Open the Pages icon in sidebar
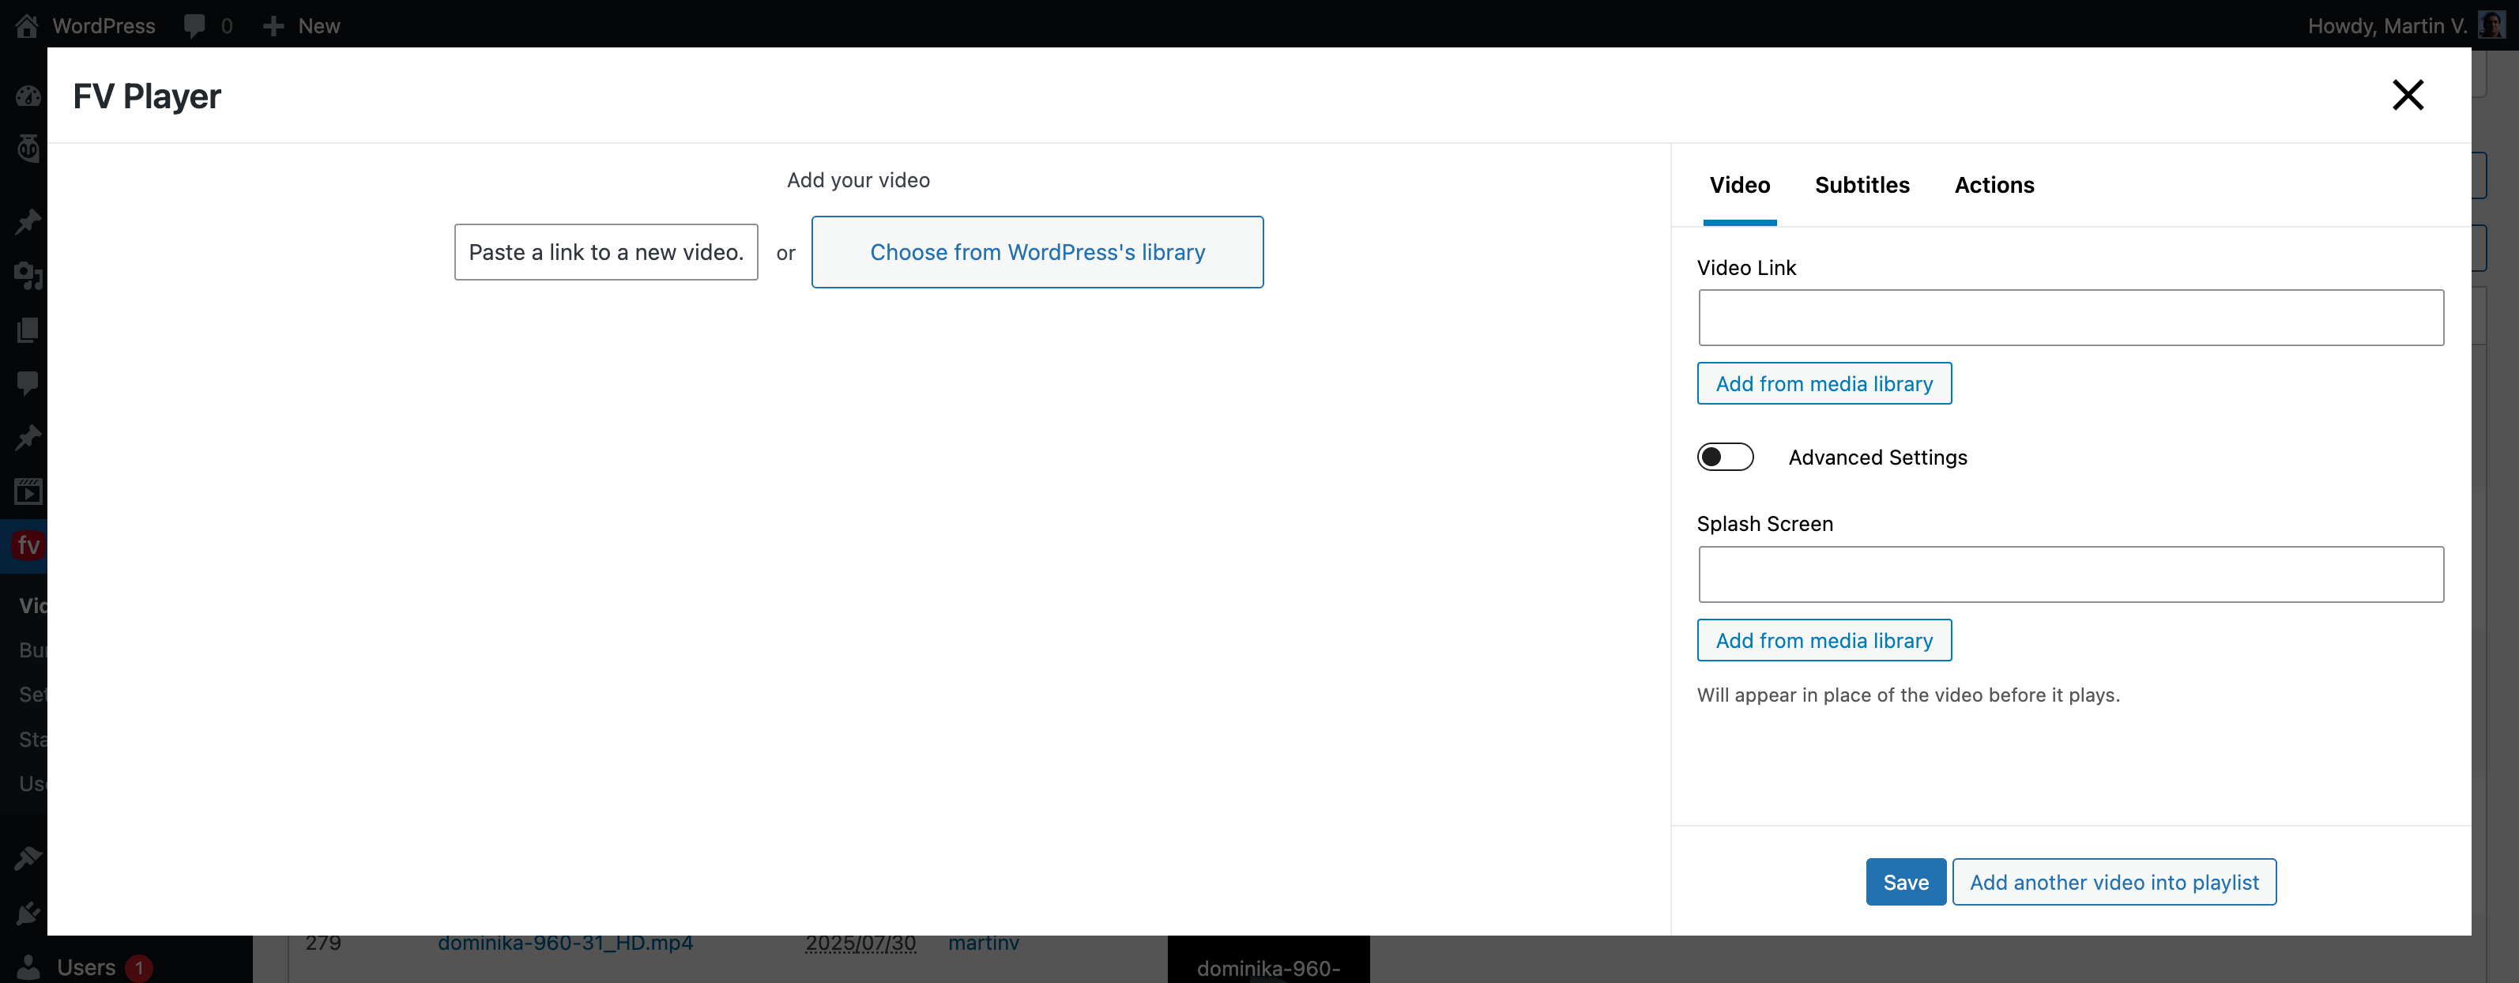This screenshot has width=2519, height=983. pos(28,330)
